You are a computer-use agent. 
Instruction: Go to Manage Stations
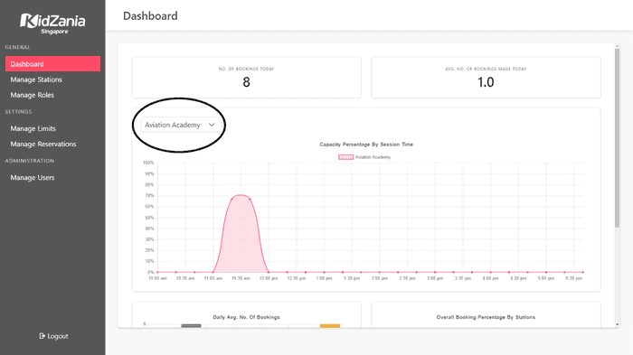tap(36, 79)
